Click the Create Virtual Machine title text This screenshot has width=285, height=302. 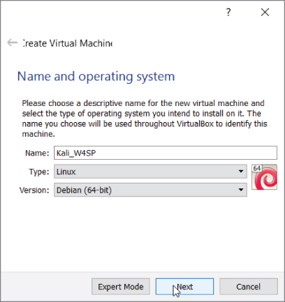(68, 43)
